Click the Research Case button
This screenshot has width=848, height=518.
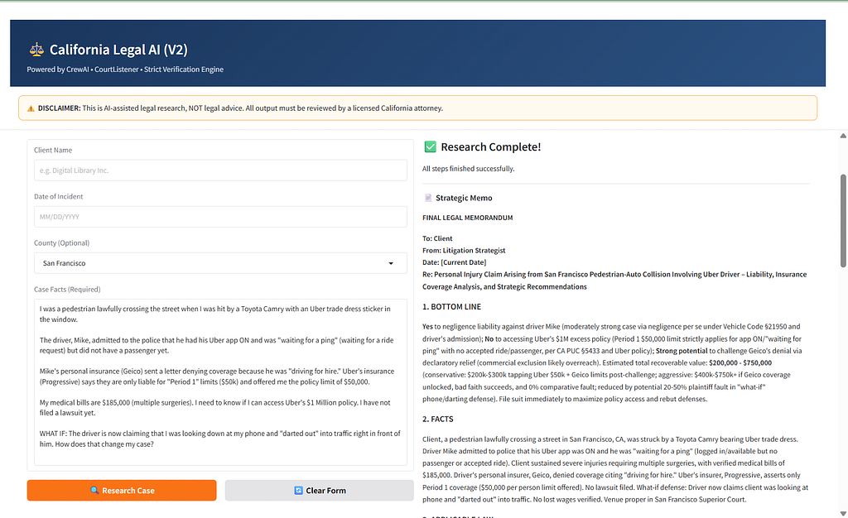coord(122,491)
